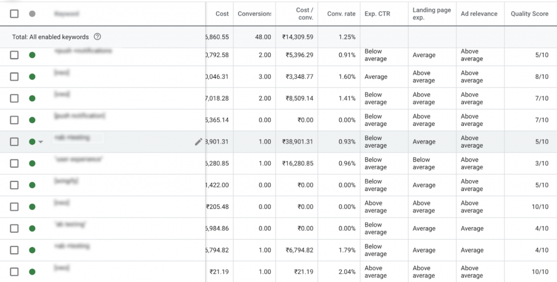The height and width of the screenshot is (282, 557).
Task: Click the 1.41% conversion rate cell
Action: click(347, 99)
